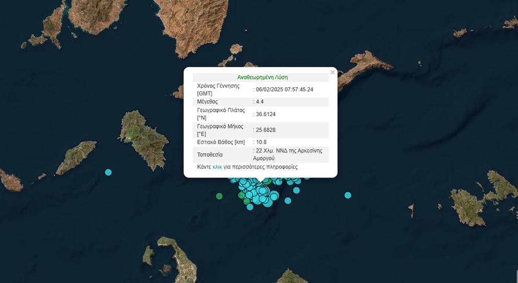
Task: Click on Ios island left of the popup
Action: point(144,138)
